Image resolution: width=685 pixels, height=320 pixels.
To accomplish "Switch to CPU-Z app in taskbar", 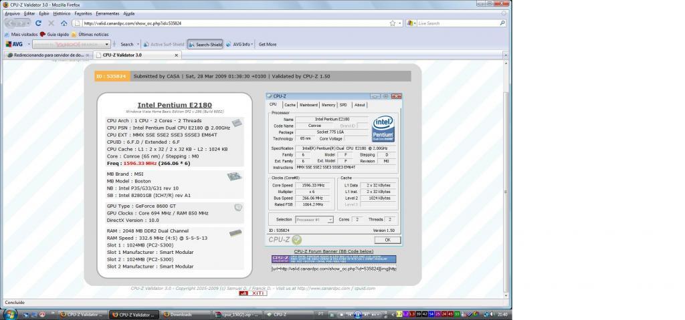I will click(x=290, y=315).
